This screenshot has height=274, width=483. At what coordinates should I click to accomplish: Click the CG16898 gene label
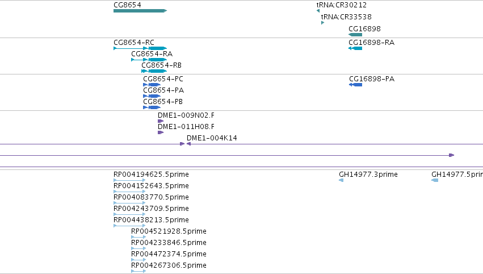[364, 28]
